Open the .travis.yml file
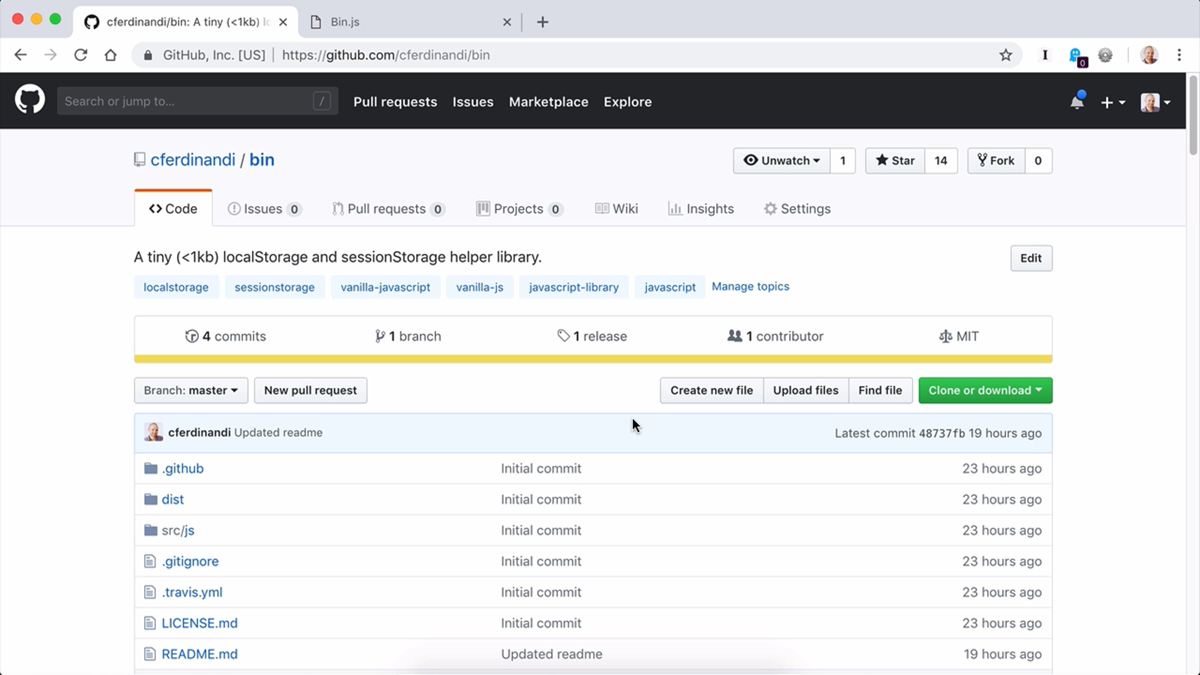This screenshot has height=675, width=1200. click(x=192, y=592)
